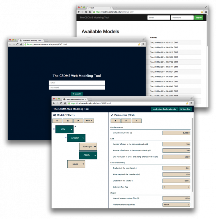Bookmark the page with the star in front window
Screen dimensions: 216x219
pyautogui.click(x=187, y=103)
